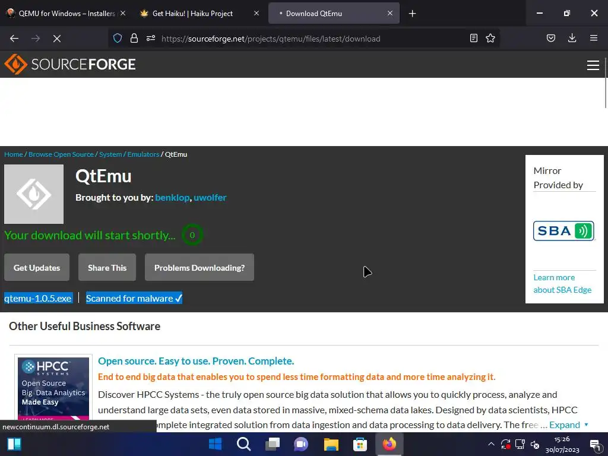Viewport: 608px width, 456px height.
Task: Open Task View on the taskbar
Action: point(273,444)
